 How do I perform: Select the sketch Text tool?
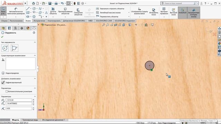(46, 12)
